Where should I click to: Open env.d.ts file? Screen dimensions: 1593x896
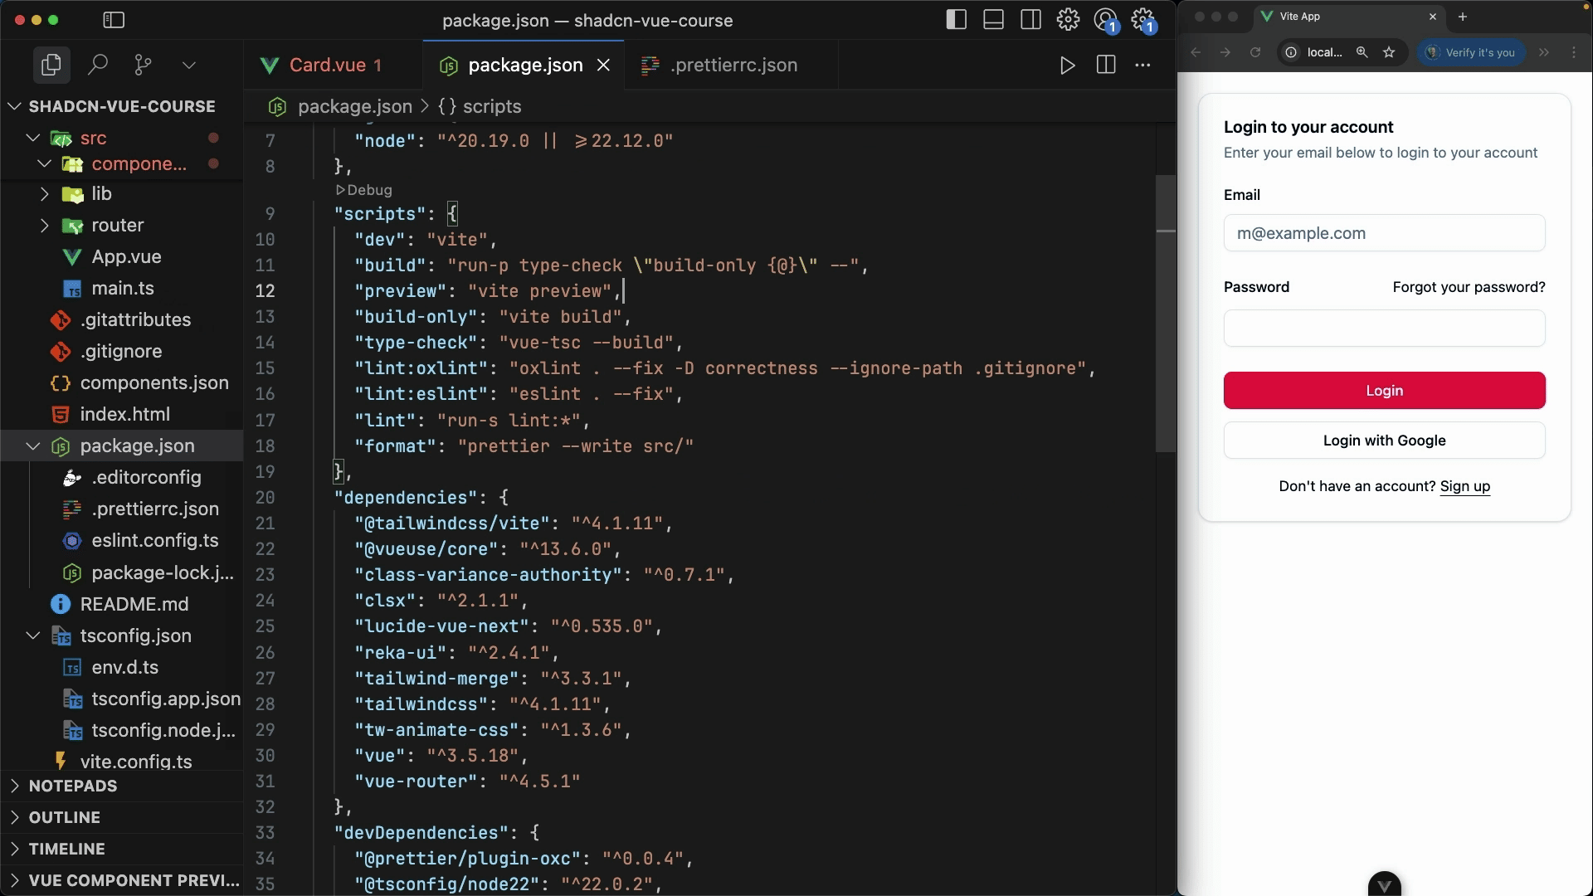click(124, 667)
